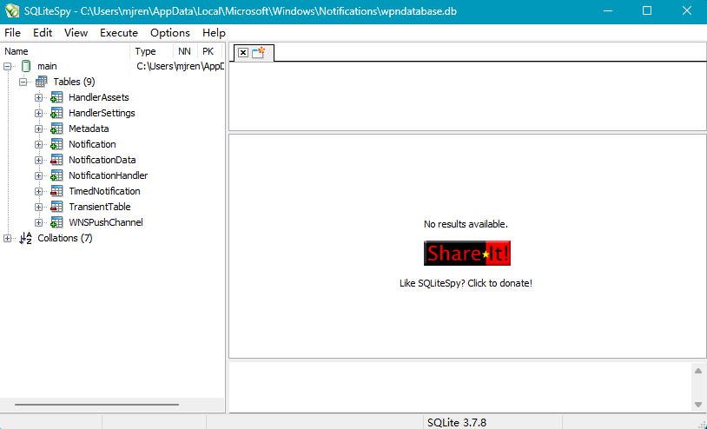Click the WNSPushChannel table icon
Image resolution: width=707 pixels, height=429 pixels.
56,222
